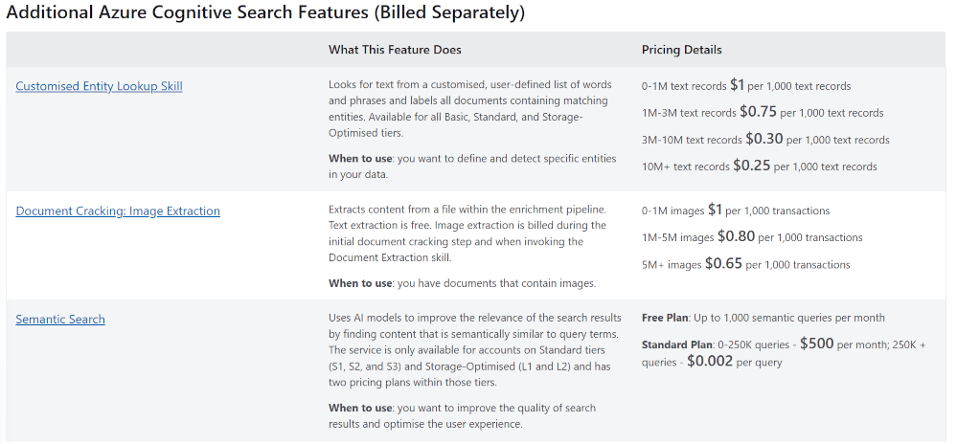Image resolution: width=957 pixels, height=444 pixels.
Task: Follow the Semantic Search link
Action: [x=60, y=319]
